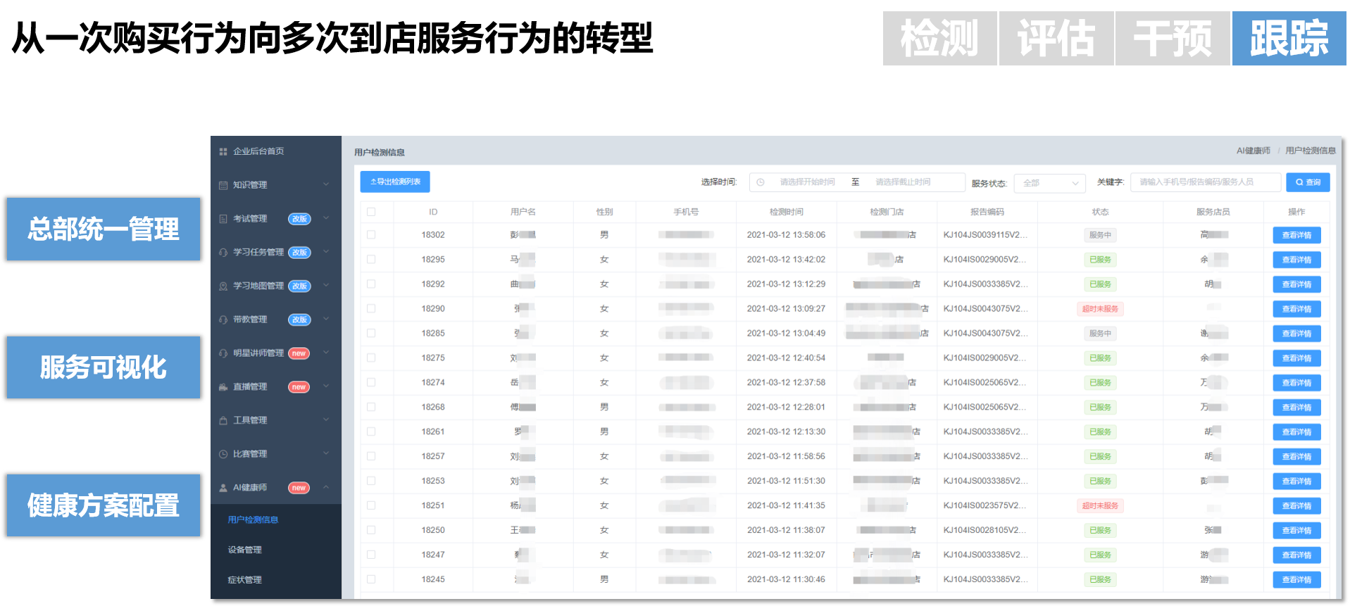Check the row checkbox for ID 18290

[371, 309]
